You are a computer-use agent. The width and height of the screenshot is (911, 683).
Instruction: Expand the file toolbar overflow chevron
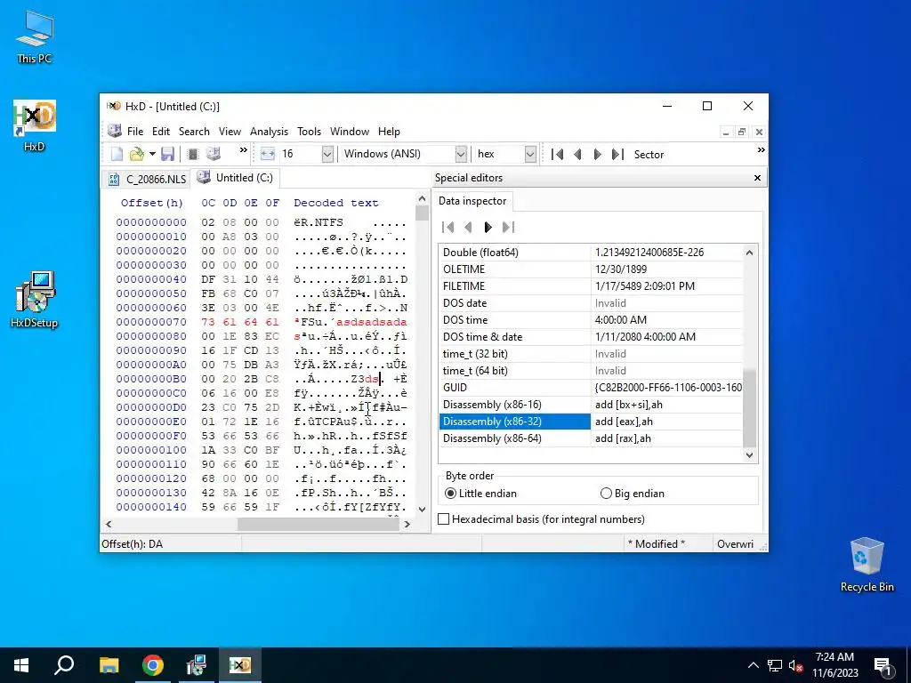(244, 150)
